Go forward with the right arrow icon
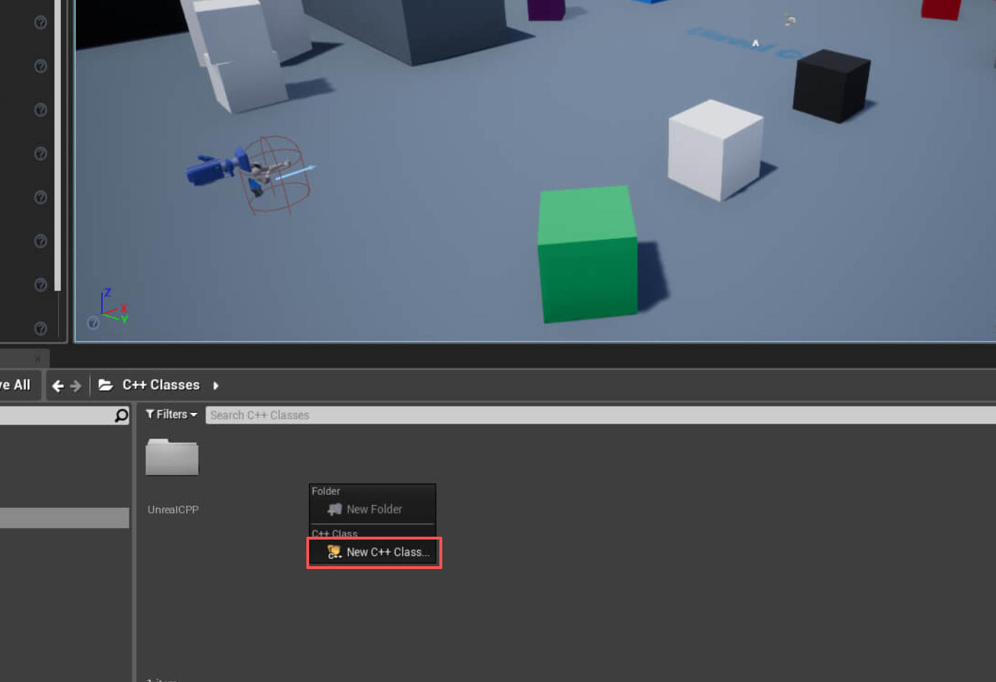Screen dimensions: 996x682 76,386
